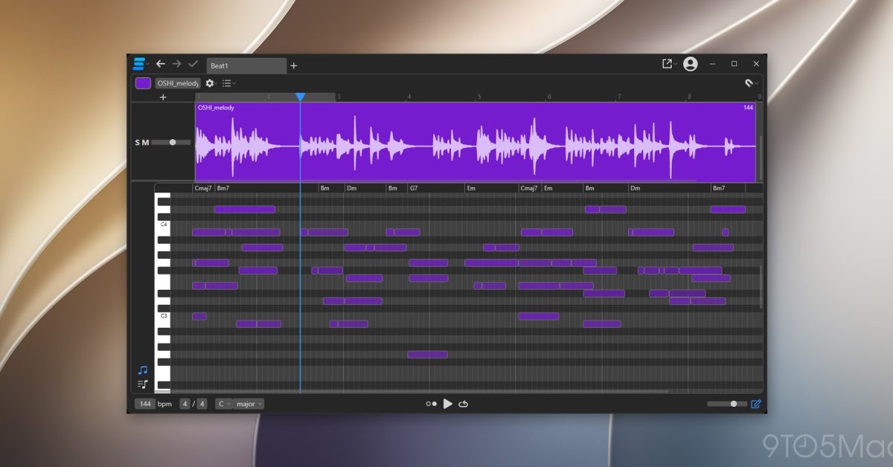The height and width of the screenshot is (467, 893).
Task: Select the note list view icon
Action: point(142,384)
